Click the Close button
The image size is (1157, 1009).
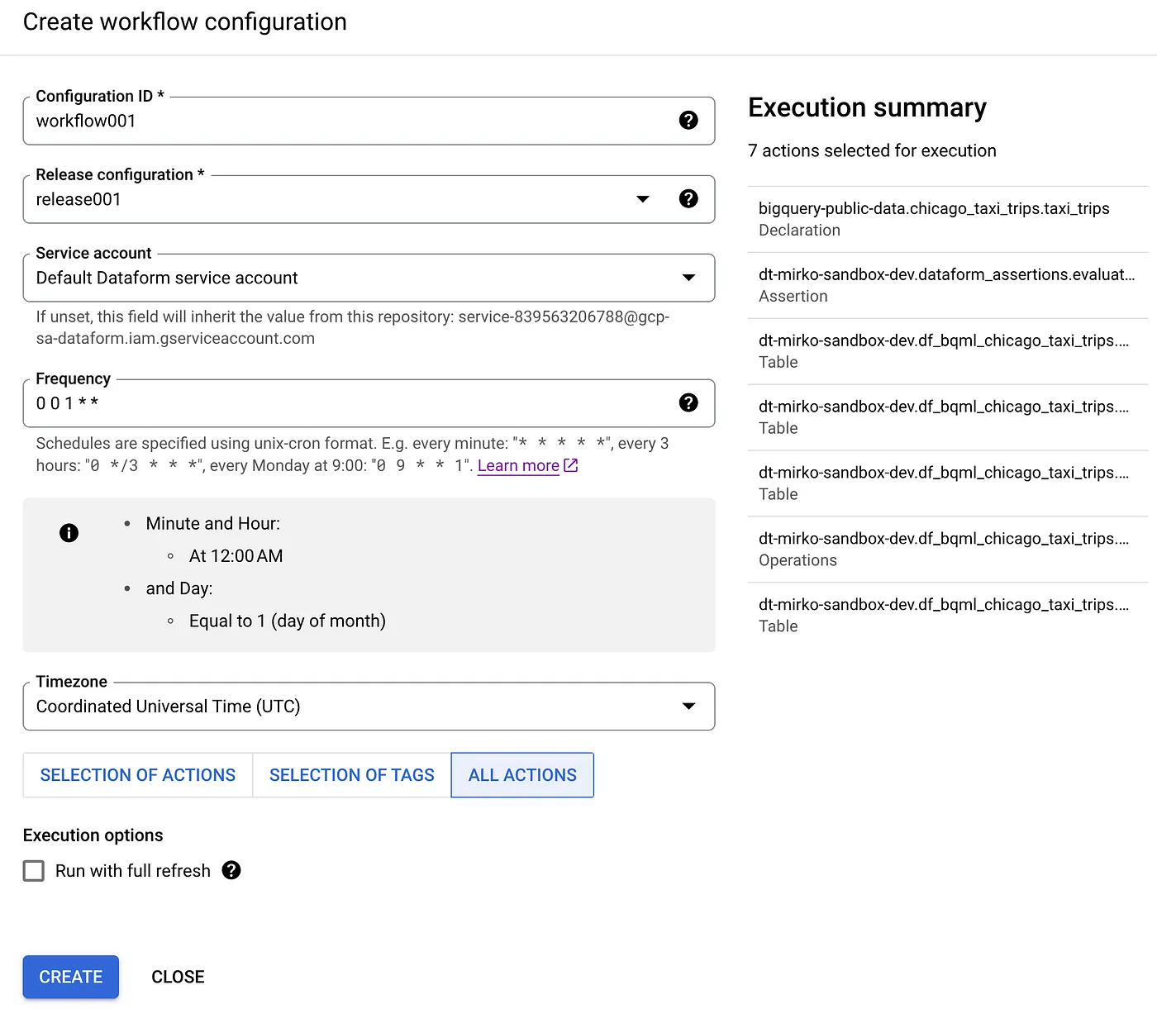[178, 977]
